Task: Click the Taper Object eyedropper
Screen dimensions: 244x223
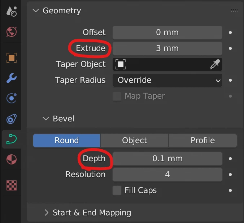Action: coord(214,64)
